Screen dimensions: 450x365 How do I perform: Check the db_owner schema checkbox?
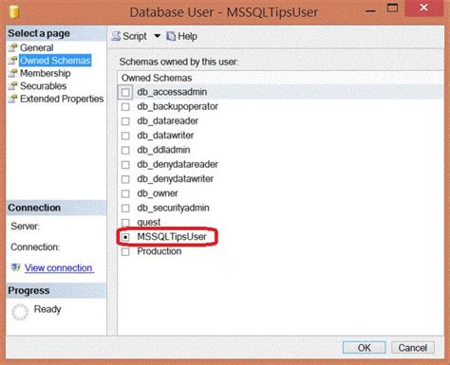(x=125, y=193)
